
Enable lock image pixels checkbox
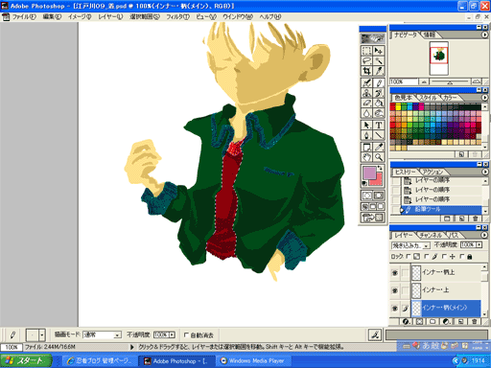(x=426, y=256)
